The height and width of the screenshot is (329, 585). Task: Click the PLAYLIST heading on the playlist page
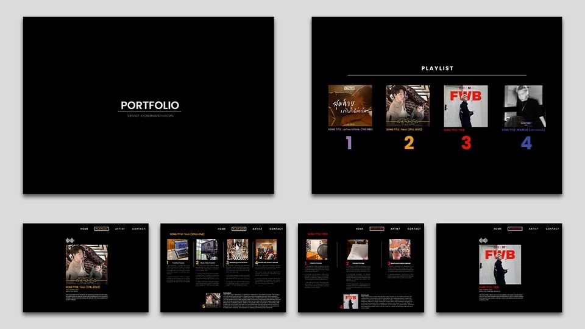[x=437, y=69]
